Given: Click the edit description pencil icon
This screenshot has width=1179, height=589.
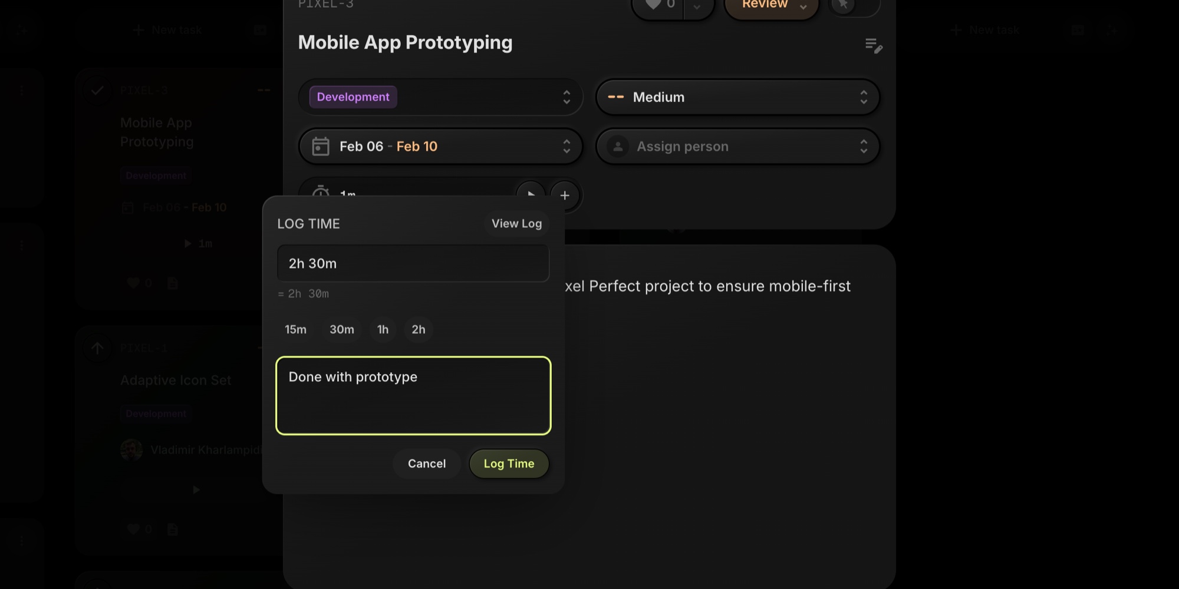Looking at the screenshot, I should pos(873,45).
